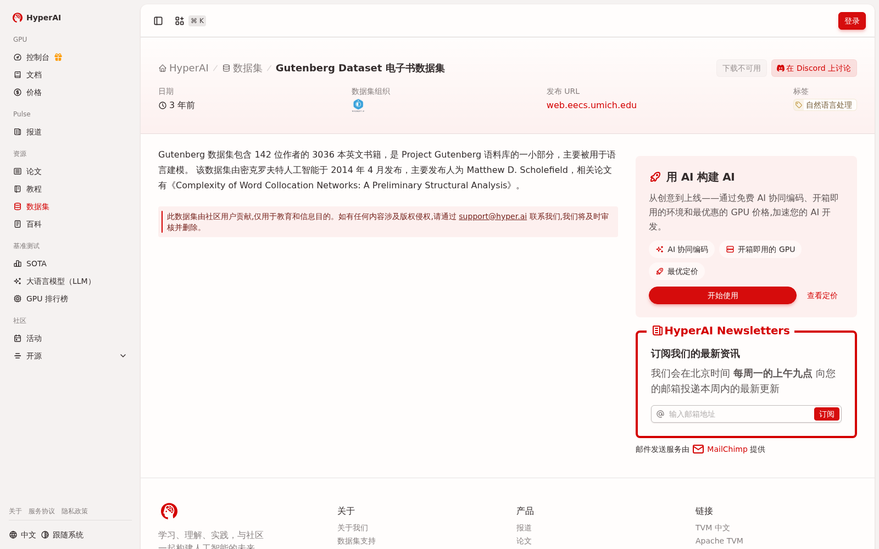
Task: Open 报道 under Pulse
Action: click(70, 132)
